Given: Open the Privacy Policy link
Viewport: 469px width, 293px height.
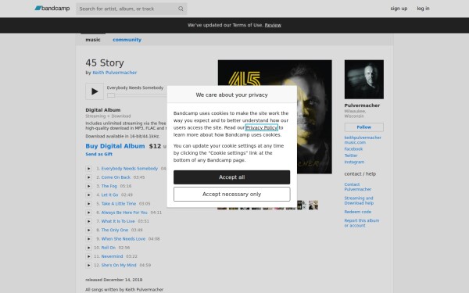Looking at the screenshot, I should [261, 127].
